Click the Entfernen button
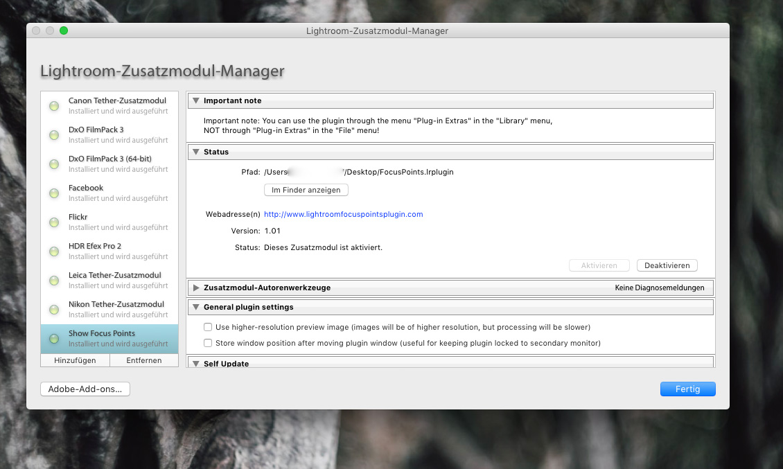The height and width of the screenshot is (469, 783). pos(144,361)
